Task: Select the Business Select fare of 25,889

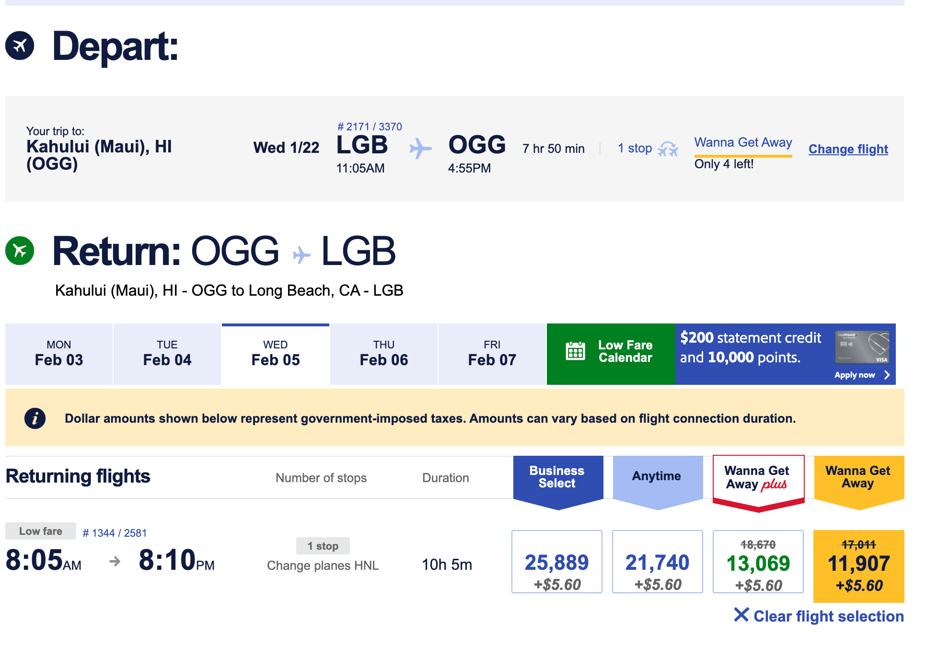Action: click(556, 562)
